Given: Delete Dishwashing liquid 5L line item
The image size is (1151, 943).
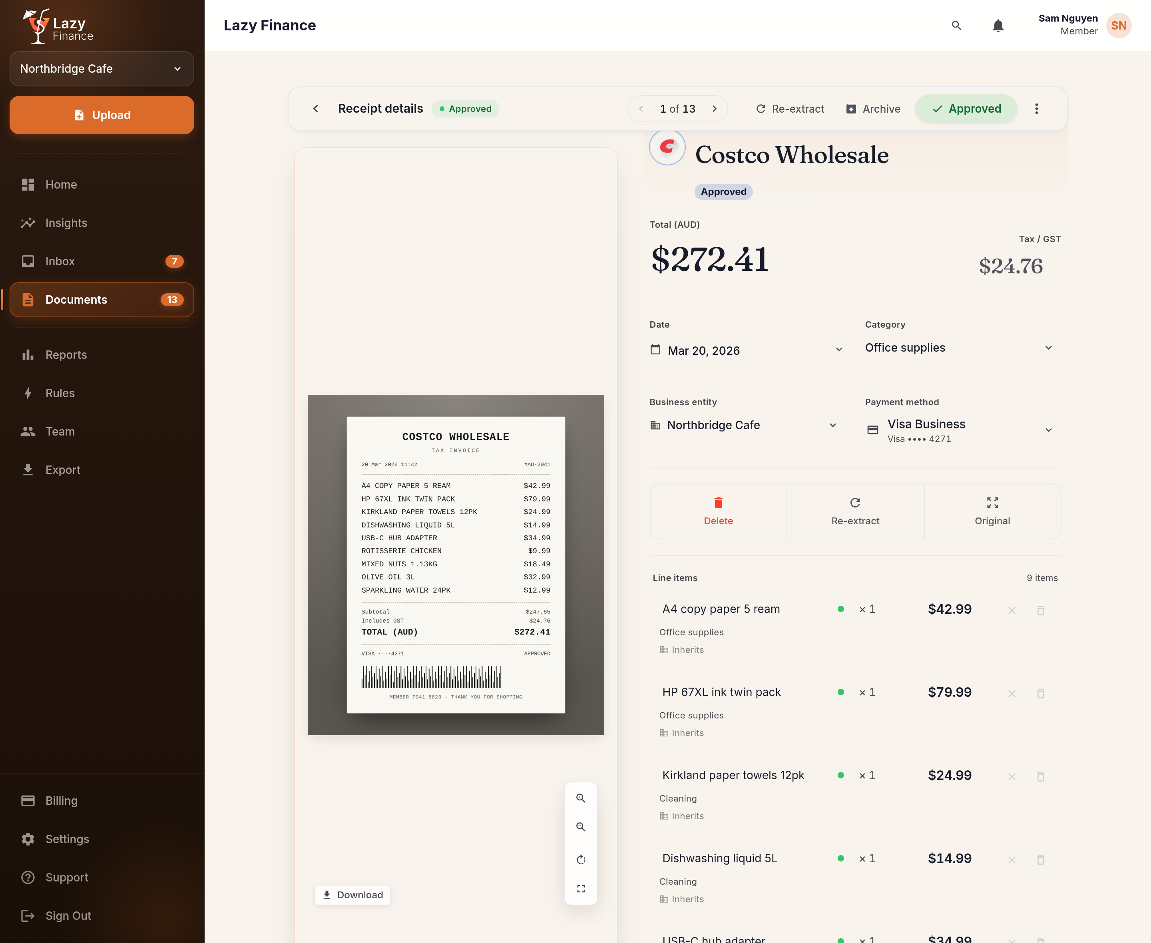Looking at the screenshot, I should click(1040, 860).
